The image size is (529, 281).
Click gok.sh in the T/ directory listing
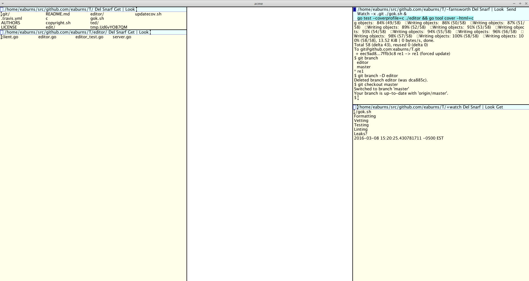(x=97, y=18)
